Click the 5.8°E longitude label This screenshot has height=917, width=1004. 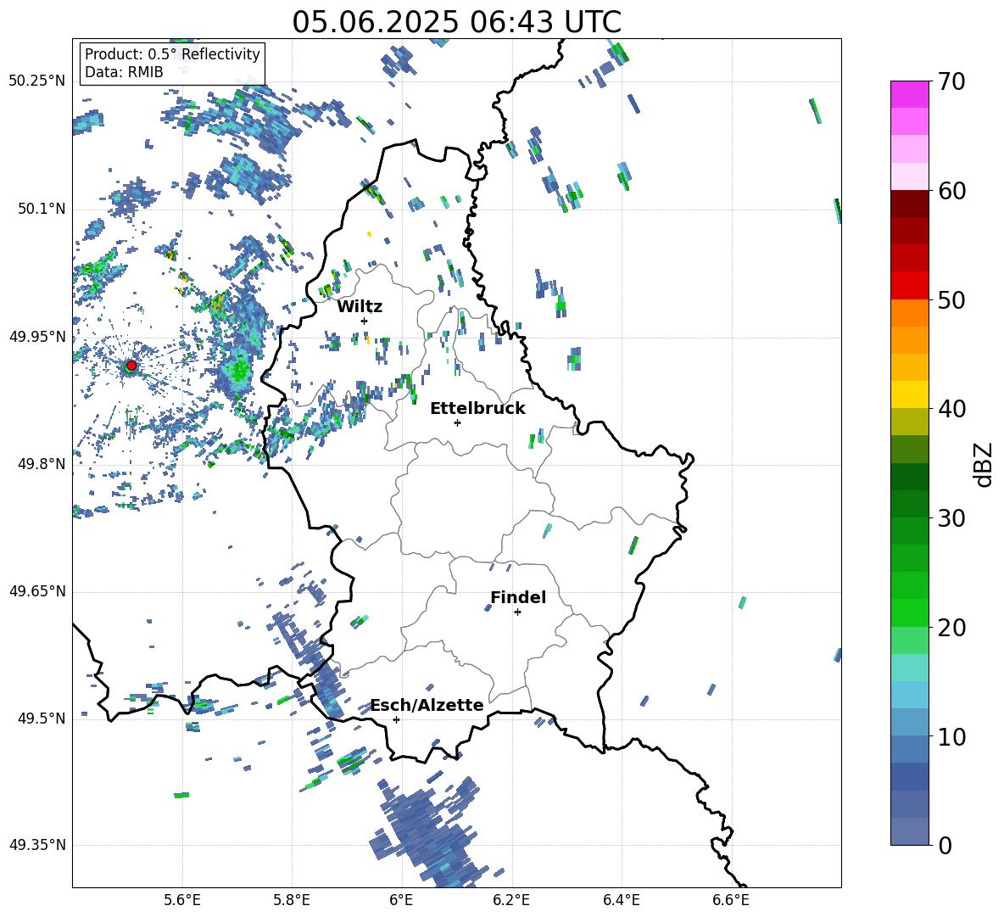coord(292,900)
